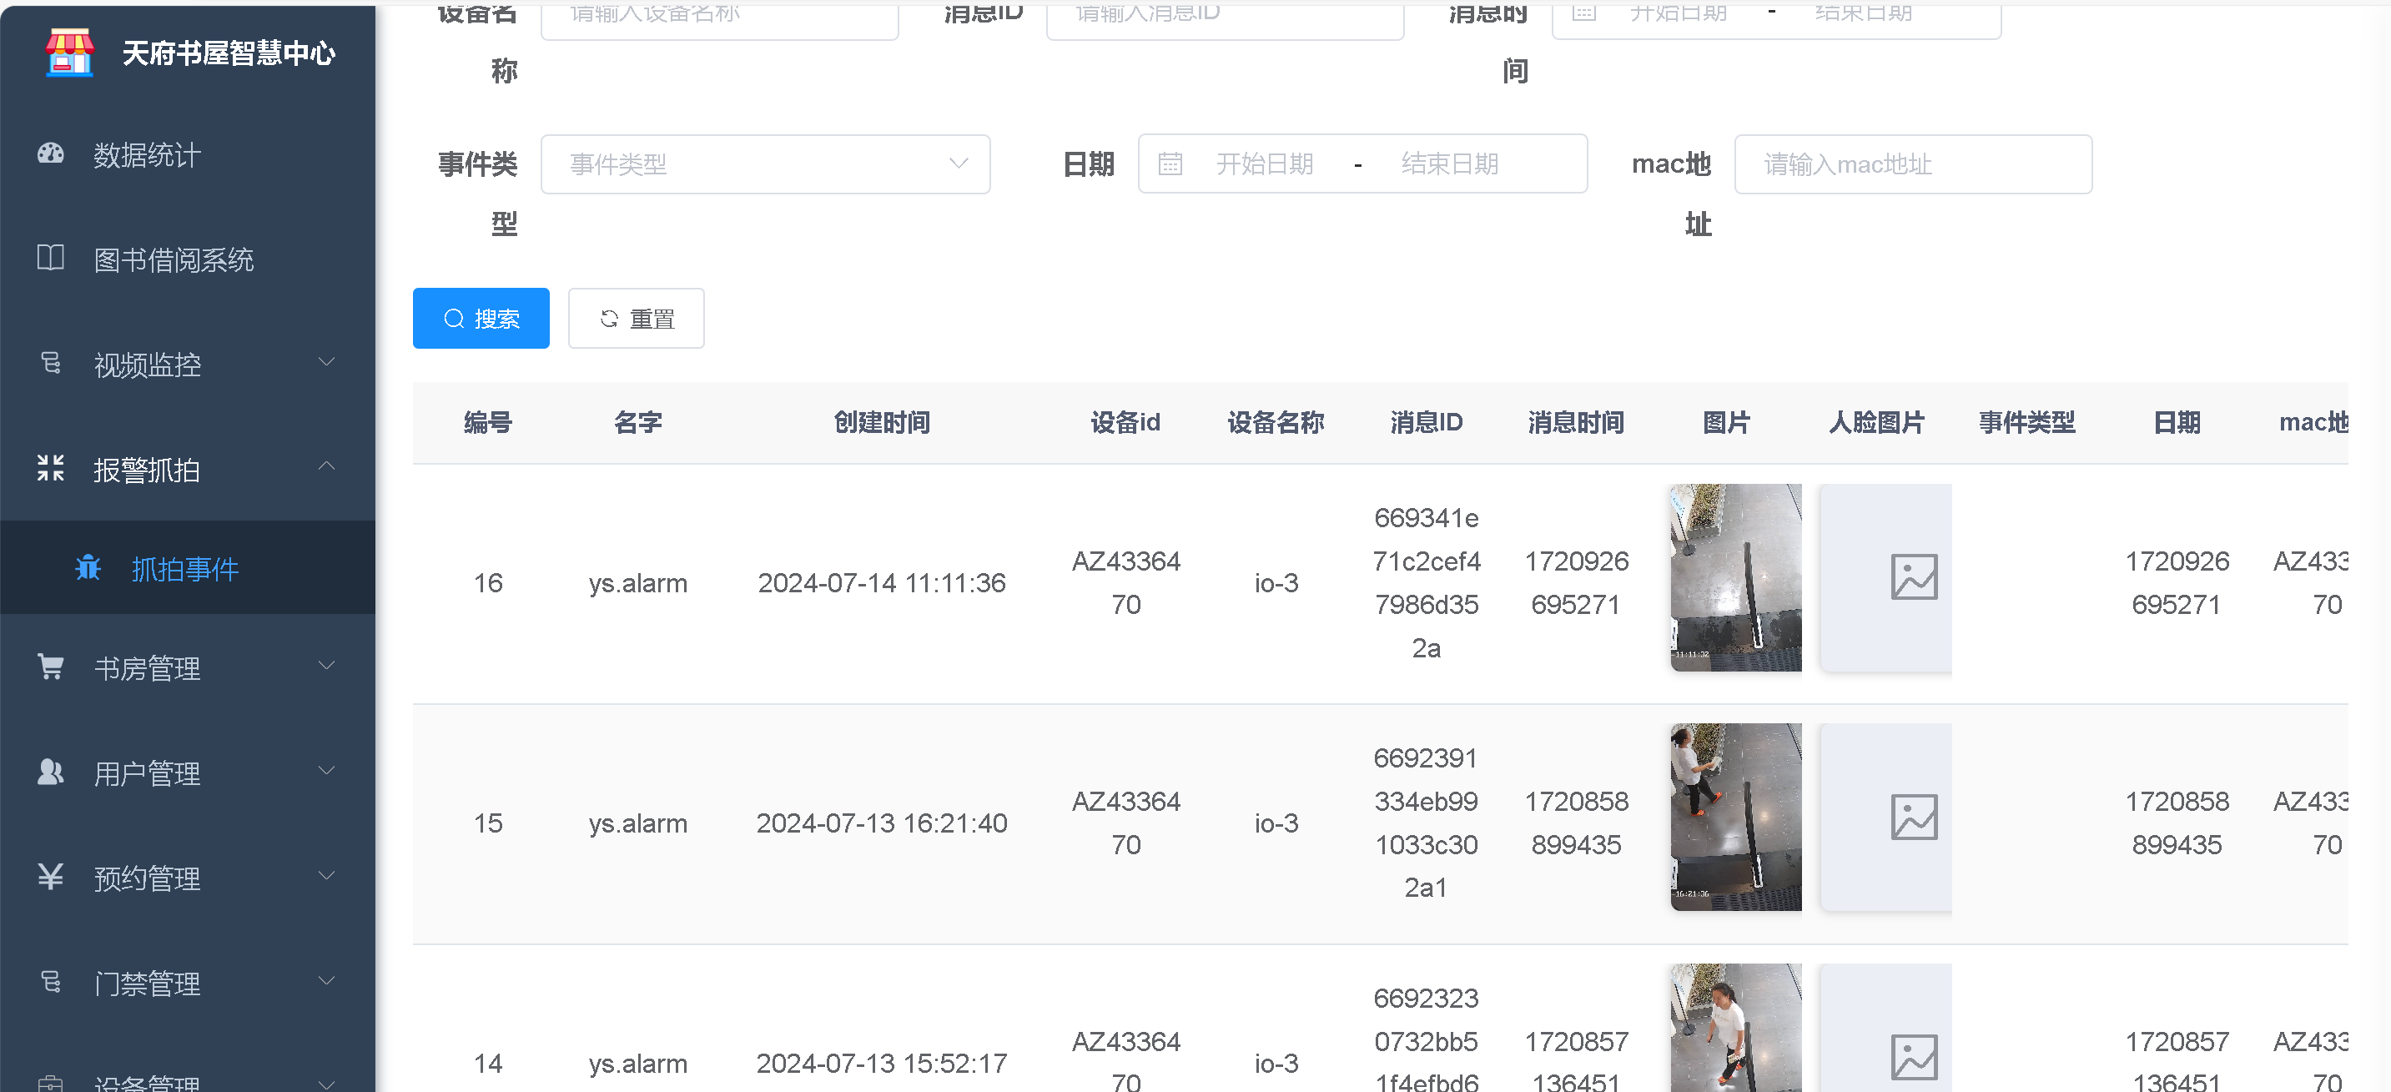
Task: Click the refresh icon on the 重置 button
Action: point(609,318)
